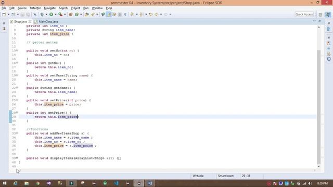The width and height of the screenshot is (333, 187).
Task: Open the Console view in right trim
Action: (329, 59)
